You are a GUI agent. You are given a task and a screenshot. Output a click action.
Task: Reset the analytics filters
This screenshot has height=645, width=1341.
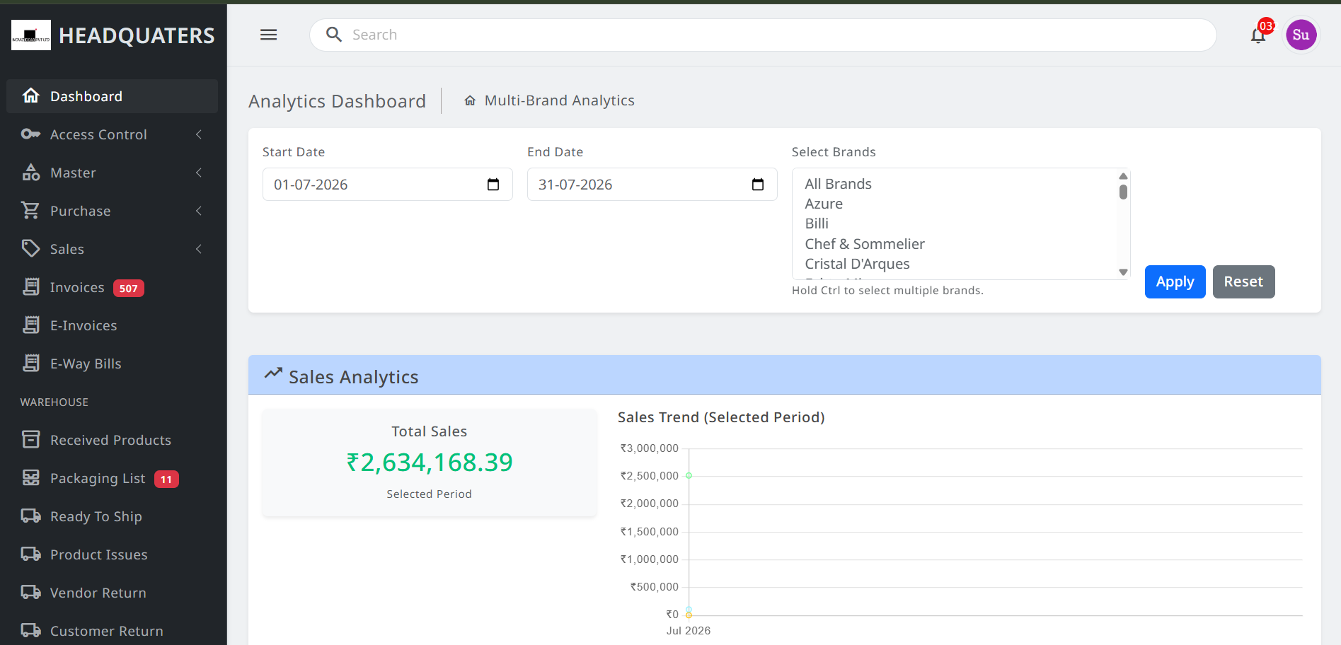(x=1243, y=281)
